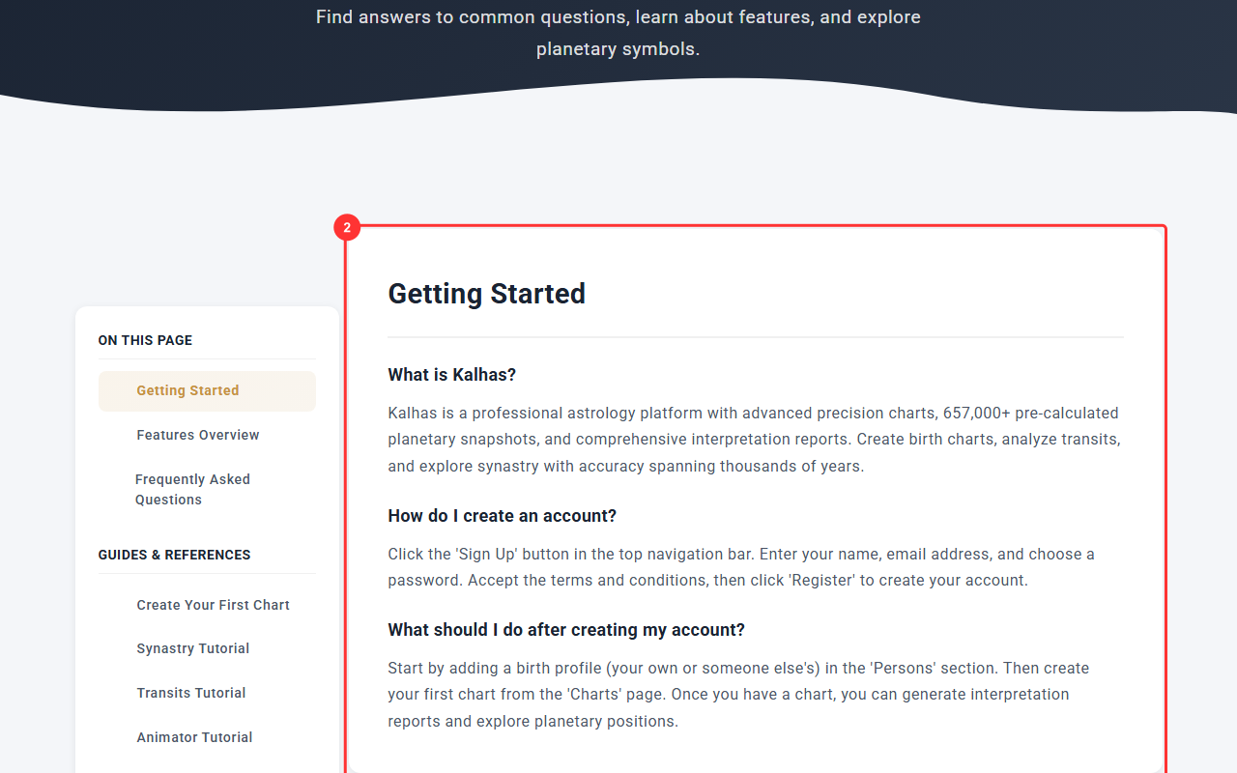The height and width of the screenshot is (773, 1237).
Task: Click the Getting Started main heading
Action: (487, 294)
